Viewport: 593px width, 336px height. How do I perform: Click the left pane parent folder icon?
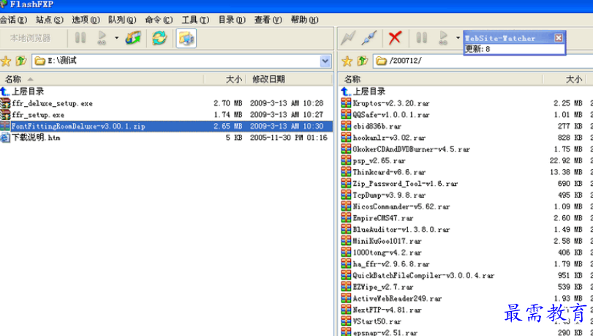point(21,61)
